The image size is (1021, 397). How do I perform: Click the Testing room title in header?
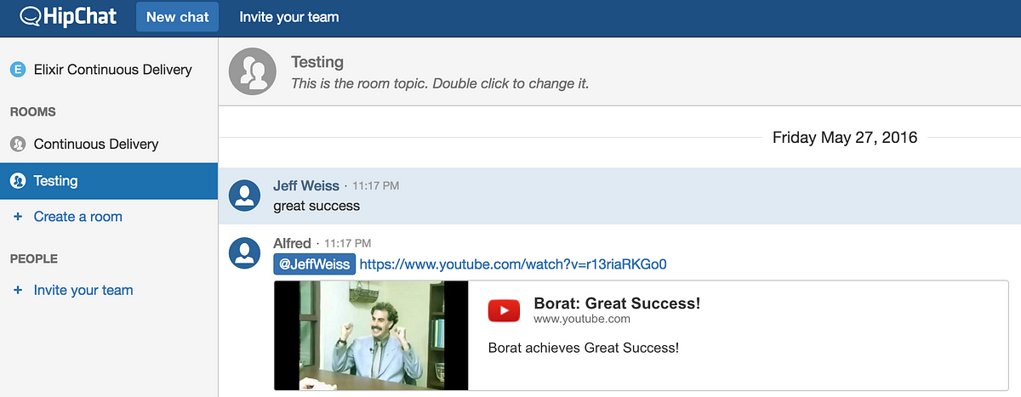[x=317, y=62]
